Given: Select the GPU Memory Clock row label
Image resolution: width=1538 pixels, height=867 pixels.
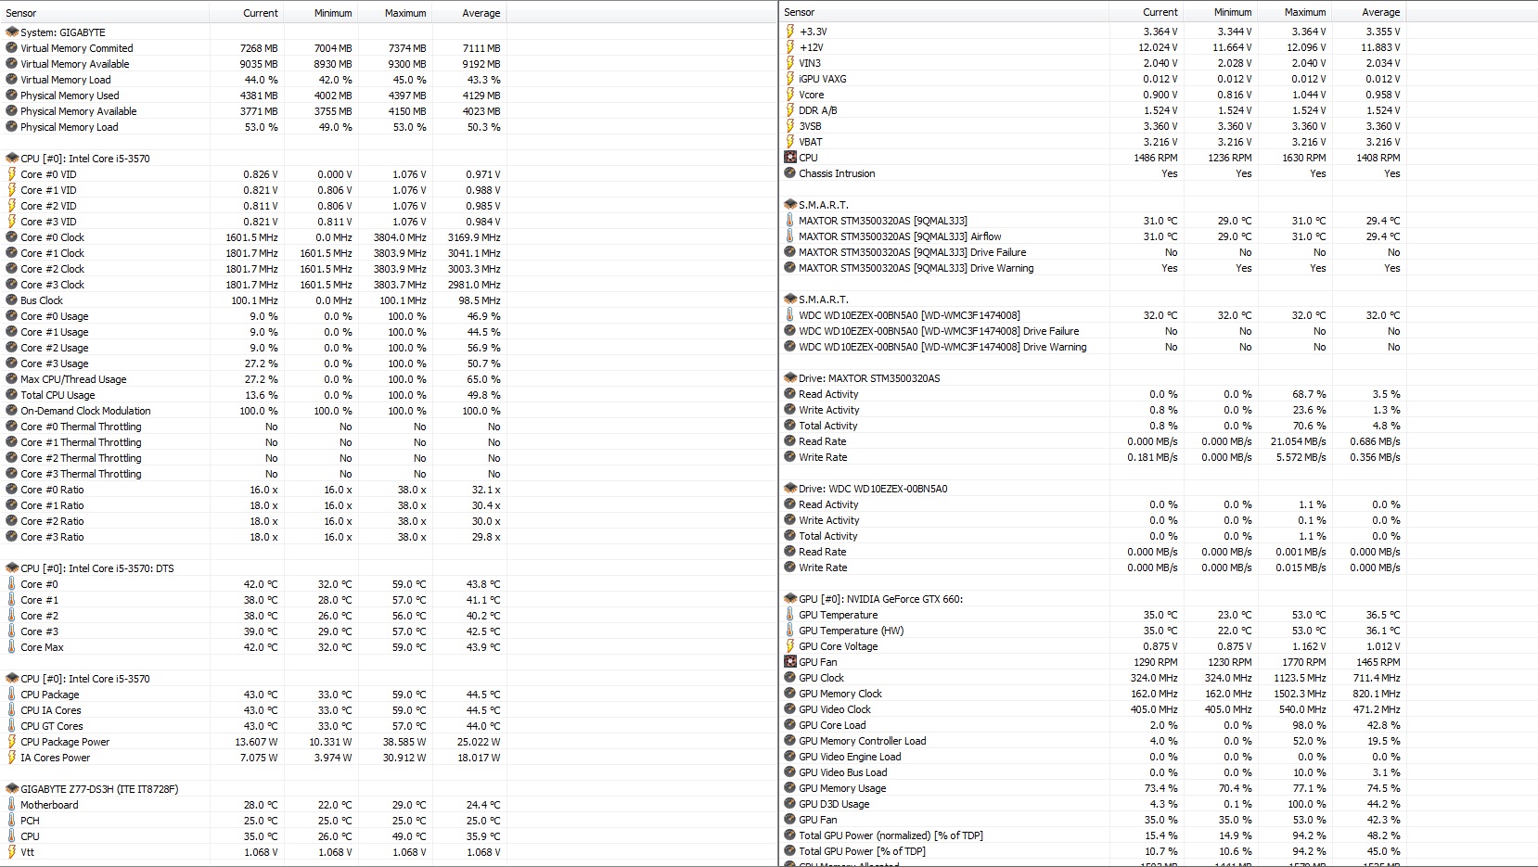Looking at the screenshot, I should coord(840,694).
